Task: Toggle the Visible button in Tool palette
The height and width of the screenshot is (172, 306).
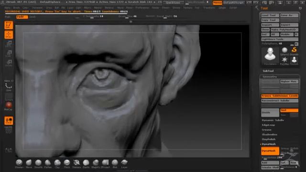Action: pyautogui.click(x=287, y=34)
